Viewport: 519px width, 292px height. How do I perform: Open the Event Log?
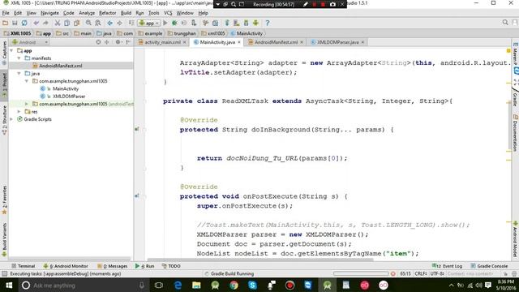tap(447, 266)
